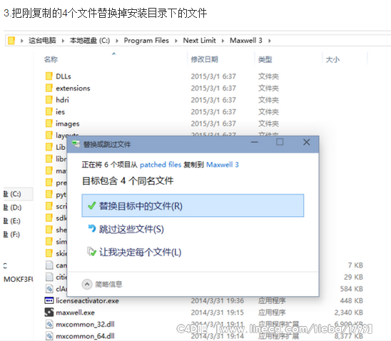Expand arrow after 这台电脑 breadcrumb

click(x=63, y=41)
